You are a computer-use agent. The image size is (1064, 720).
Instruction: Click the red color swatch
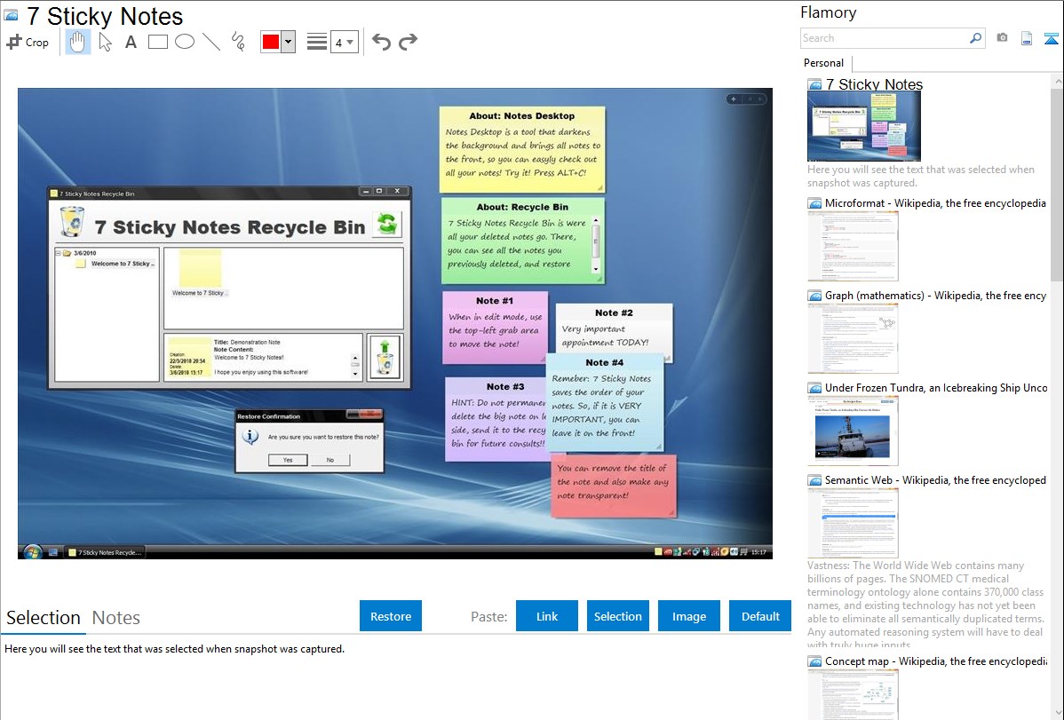pyautogui.click(x=271, y=42)
